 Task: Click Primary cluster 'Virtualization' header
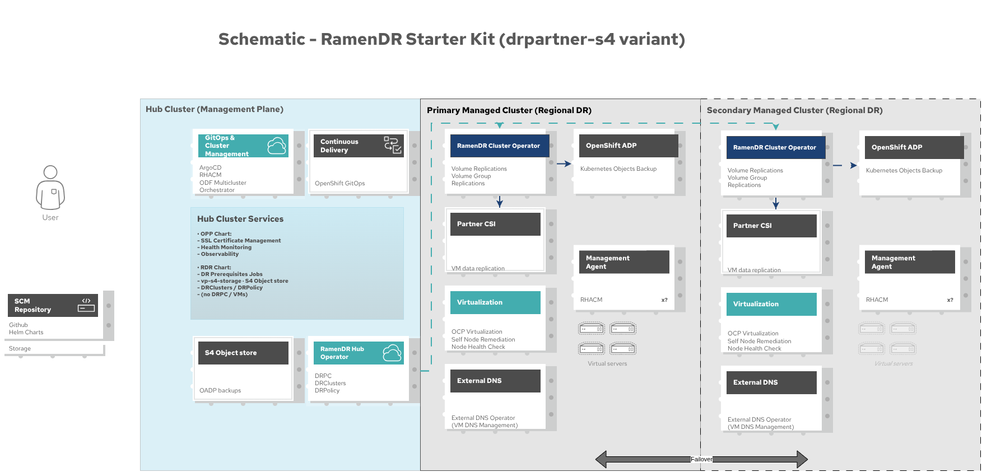coord(495,302)
